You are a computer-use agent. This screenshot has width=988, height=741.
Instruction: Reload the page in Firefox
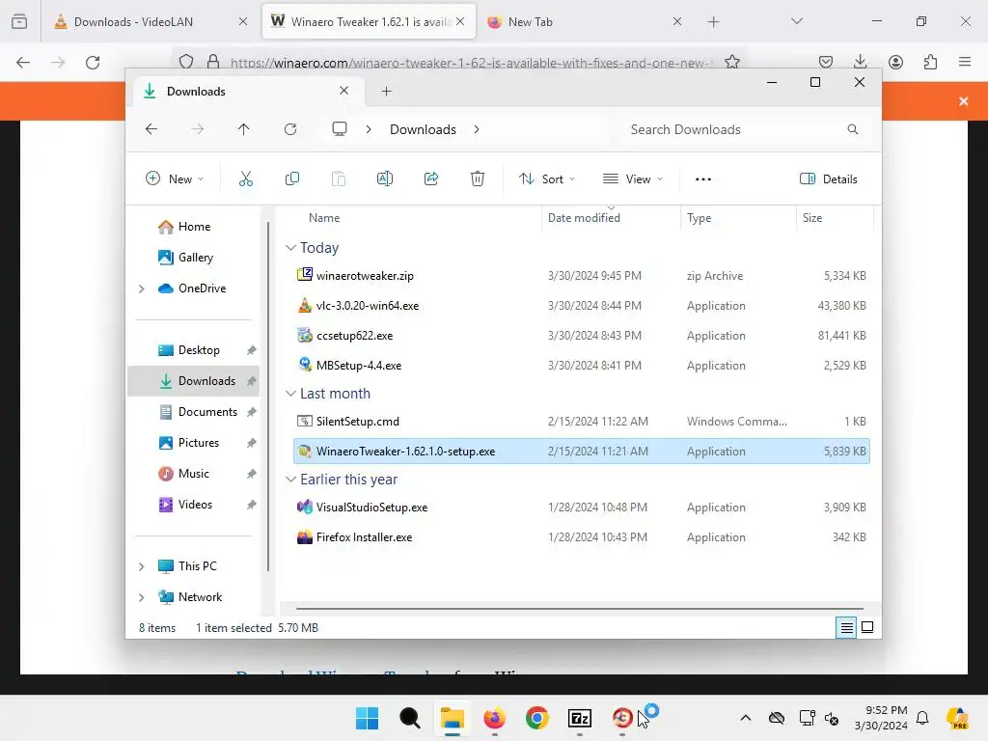click(x=93, y=63)
